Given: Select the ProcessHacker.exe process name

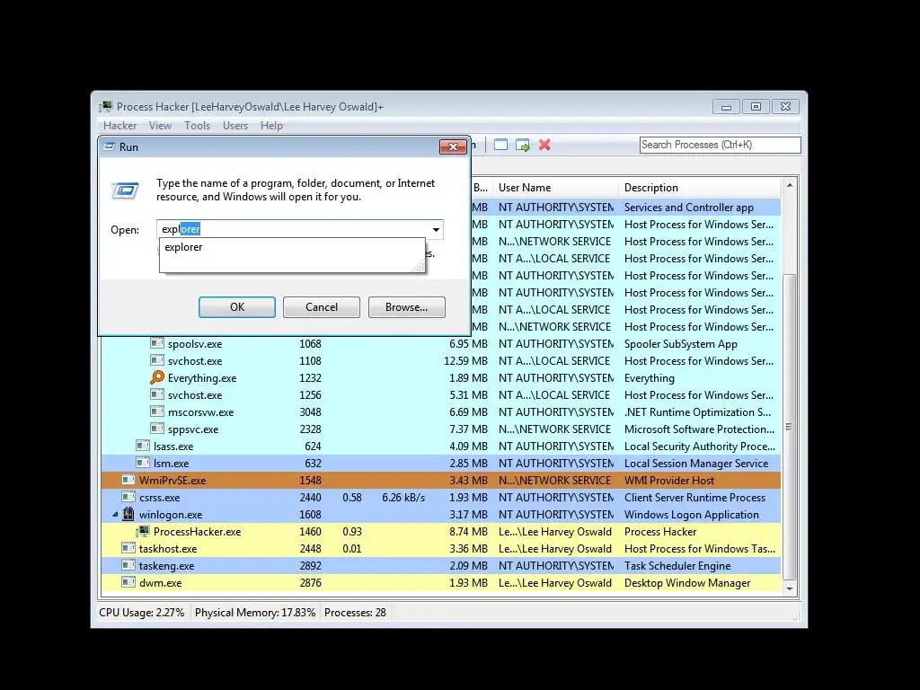Looking at the screenshot, I should 197,532.
